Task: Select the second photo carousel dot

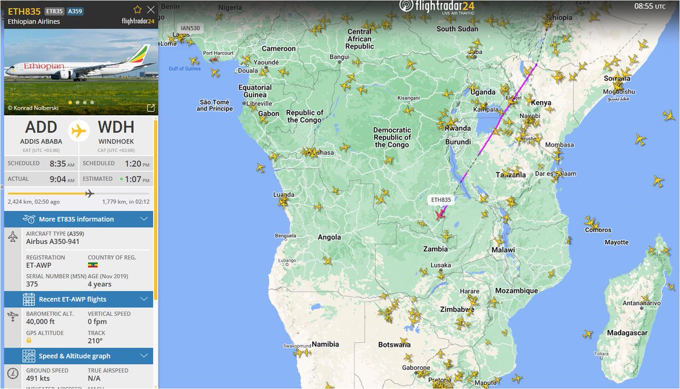Action: click(x=78, y=103)
